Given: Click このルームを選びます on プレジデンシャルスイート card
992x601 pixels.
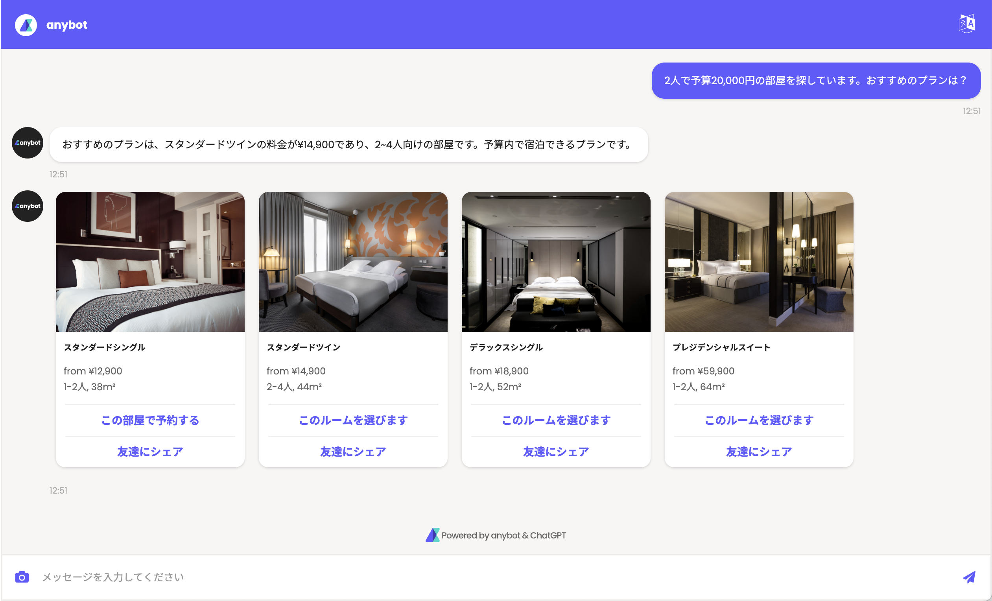Looking at the screenshot, I should (x=759, y=420).
